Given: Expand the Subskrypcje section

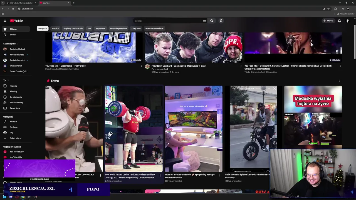Looking at the screenshot, I should tap(11, 44).
